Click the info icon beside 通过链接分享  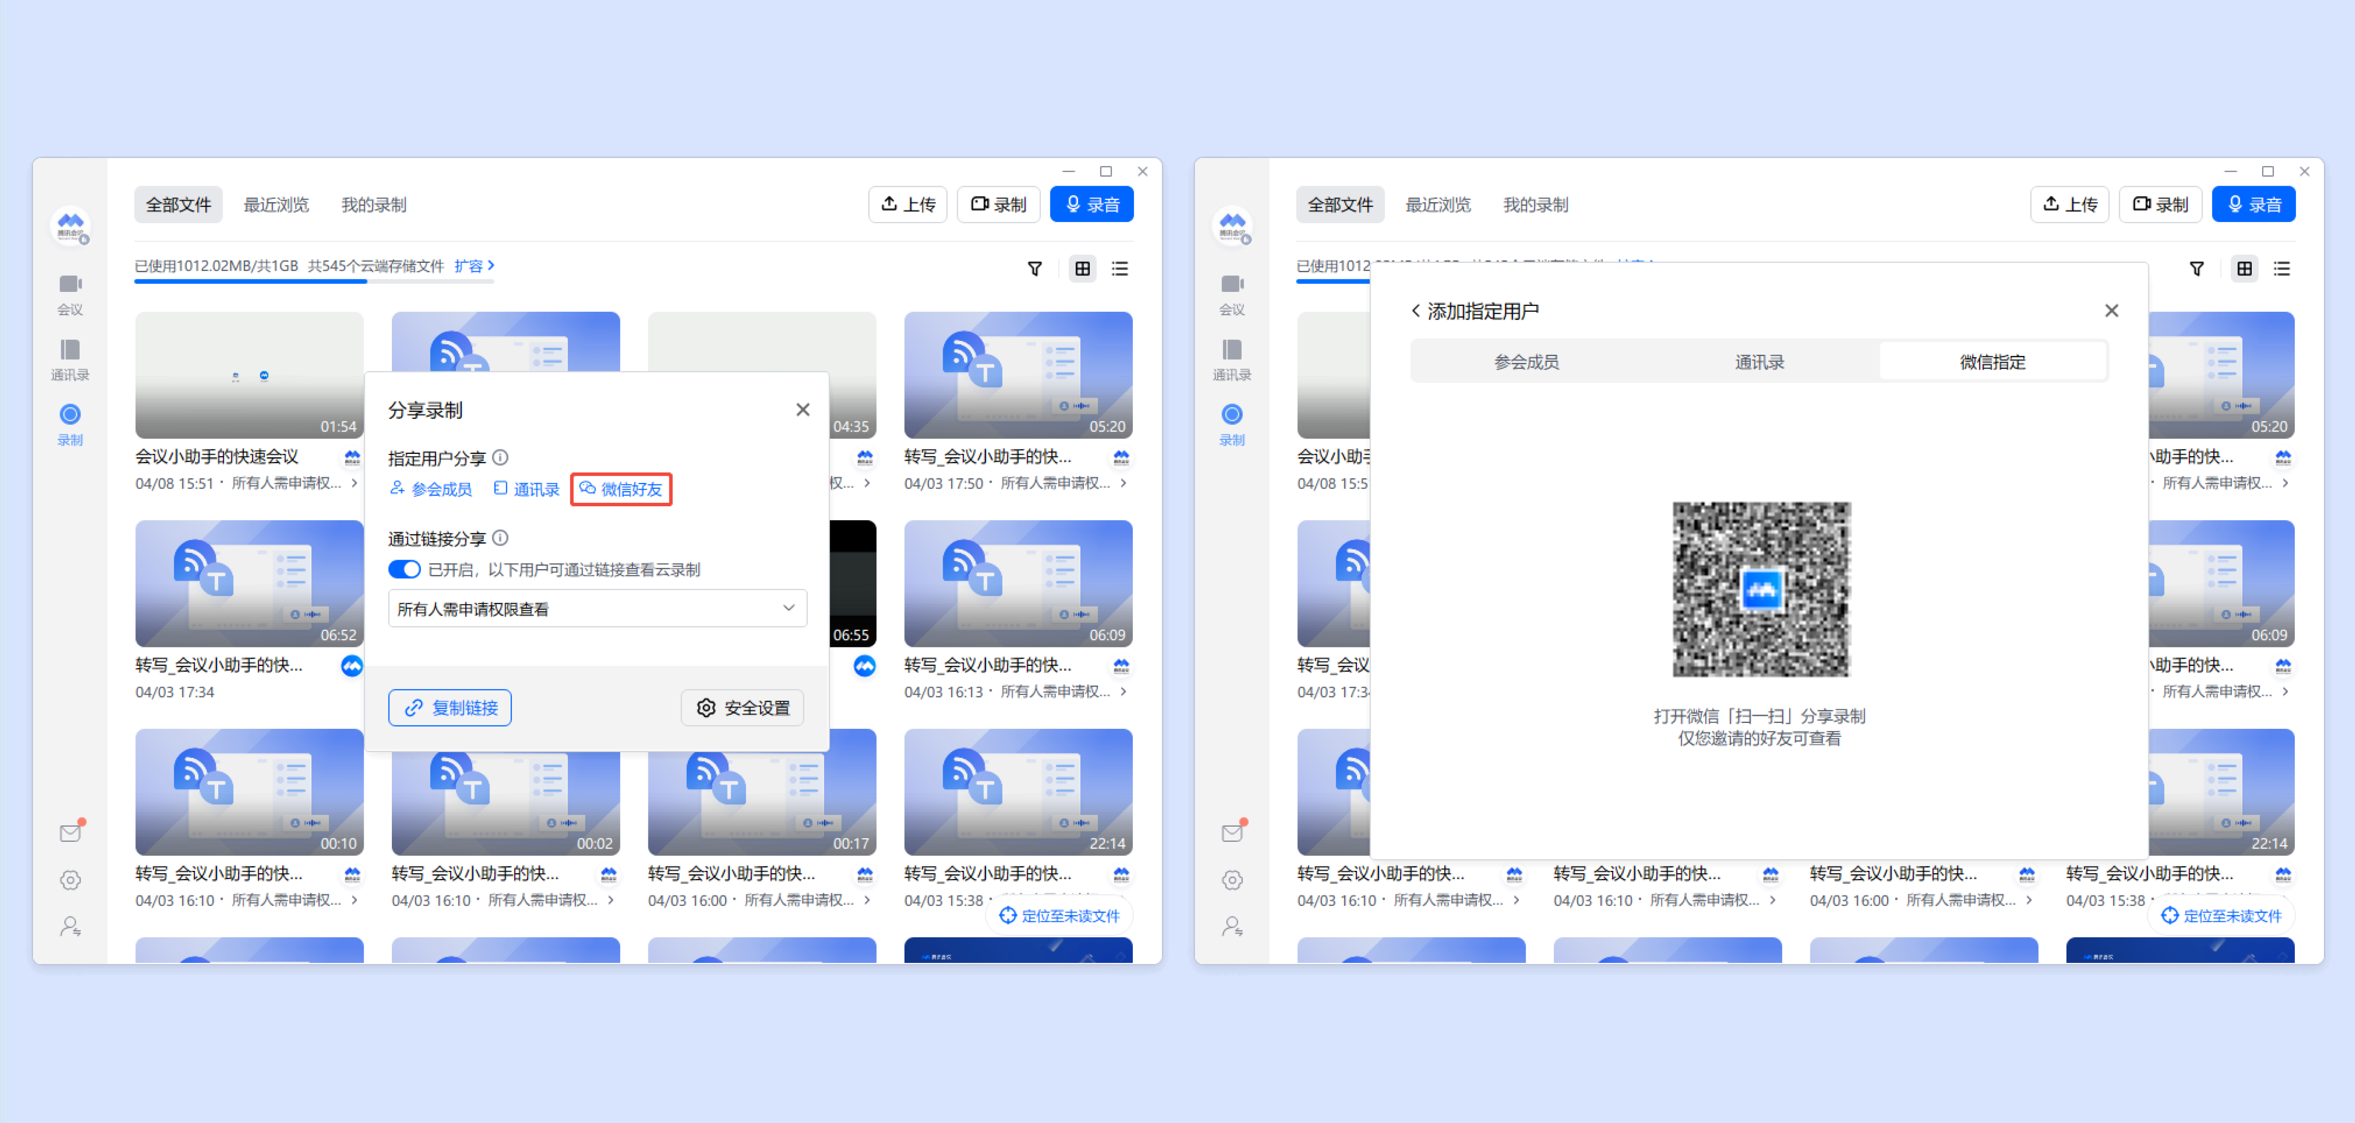pos(500,538)
